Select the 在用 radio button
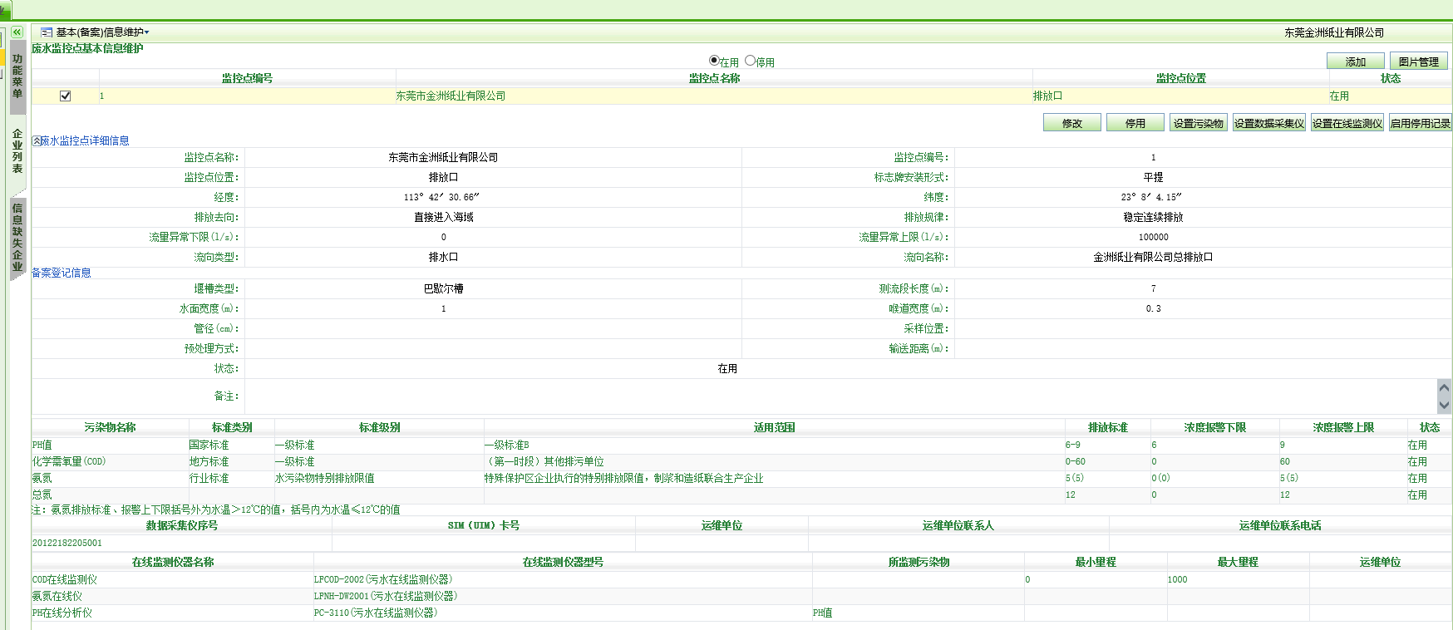This screenshot has width=1453, height=630. click(x=714, y=61)
